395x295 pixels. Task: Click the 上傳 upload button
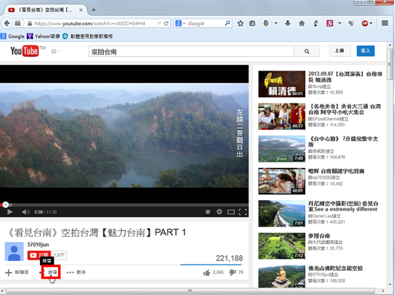click(339, 51)
